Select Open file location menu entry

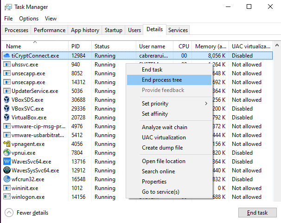pos(163,161)
